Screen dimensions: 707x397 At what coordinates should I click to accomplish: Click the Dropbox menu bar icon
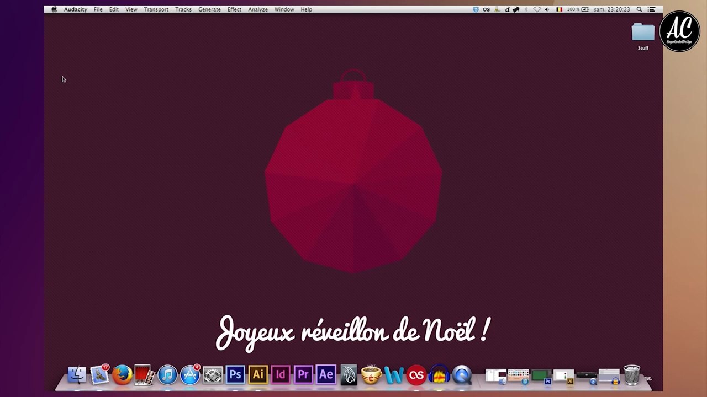click(x=476, y=9)
